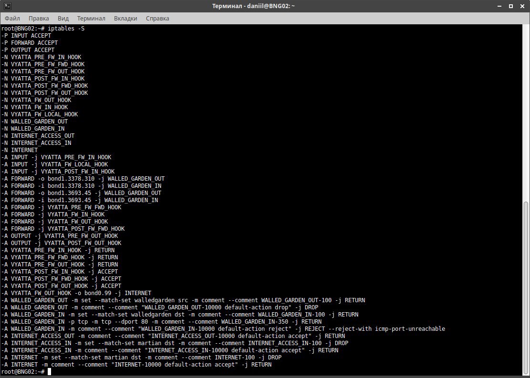Click the line VYATTA_POST_FW_IN_HOOK -j ACCEPT

[x=60, y=272]
